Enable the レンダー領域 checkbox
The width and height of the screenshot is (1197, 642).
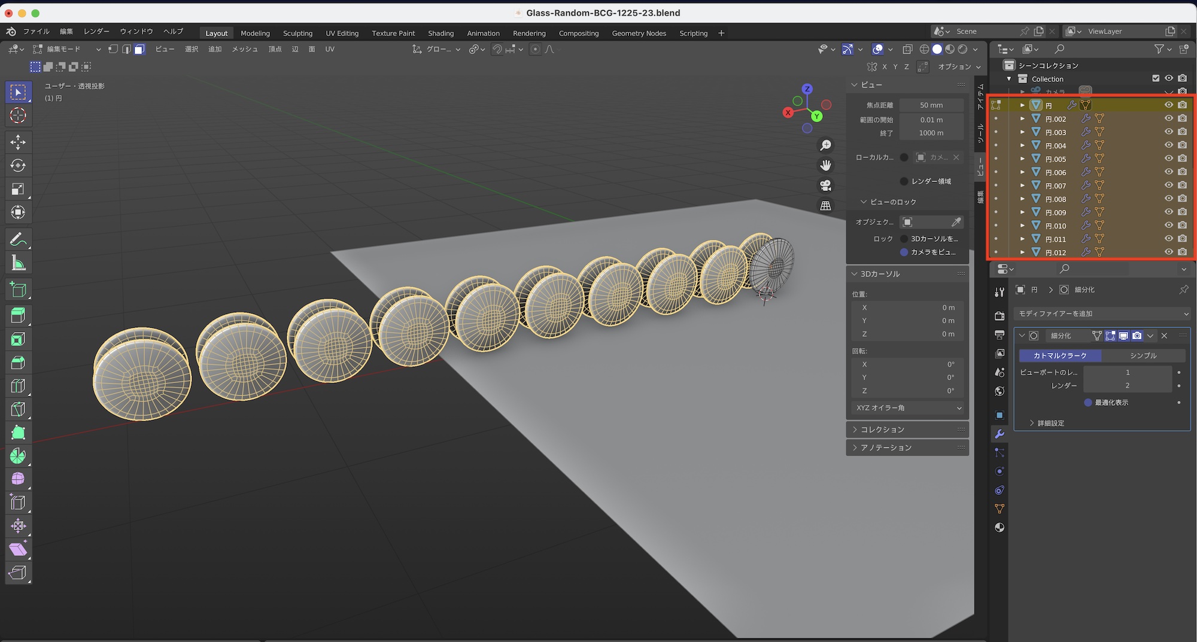tap(904, 181)
